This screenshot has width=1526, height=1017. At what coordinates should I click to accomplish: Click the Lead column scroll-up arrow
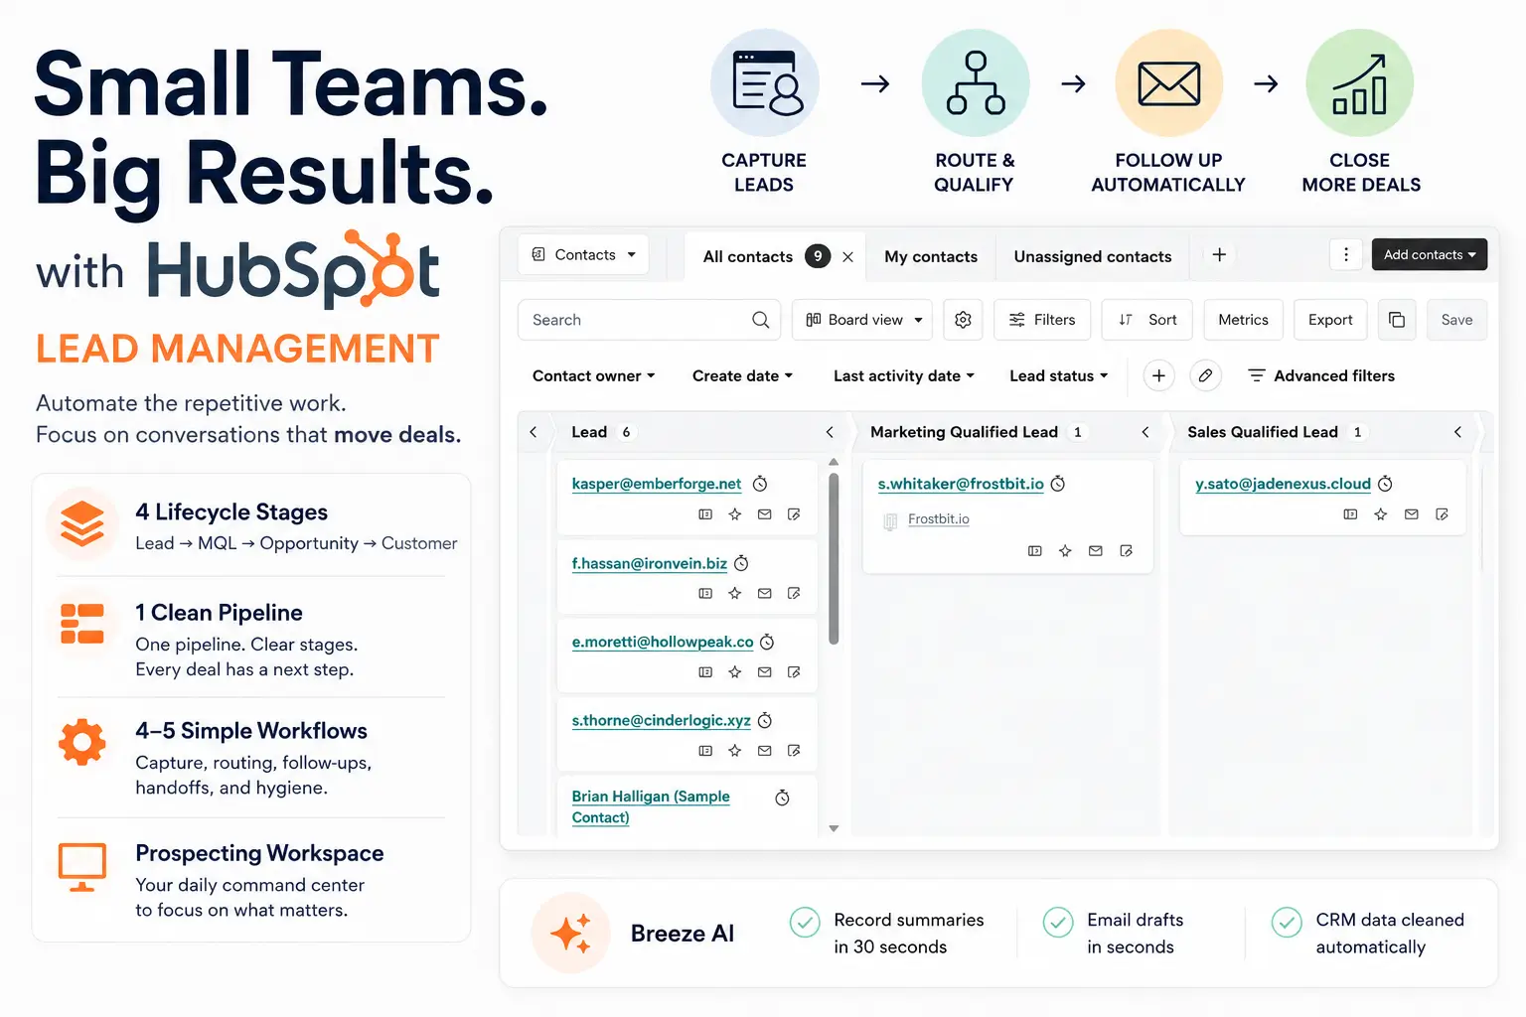pos(834,462)
